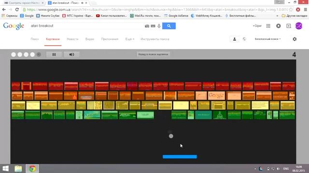Click the blue search button

[169, 26]
